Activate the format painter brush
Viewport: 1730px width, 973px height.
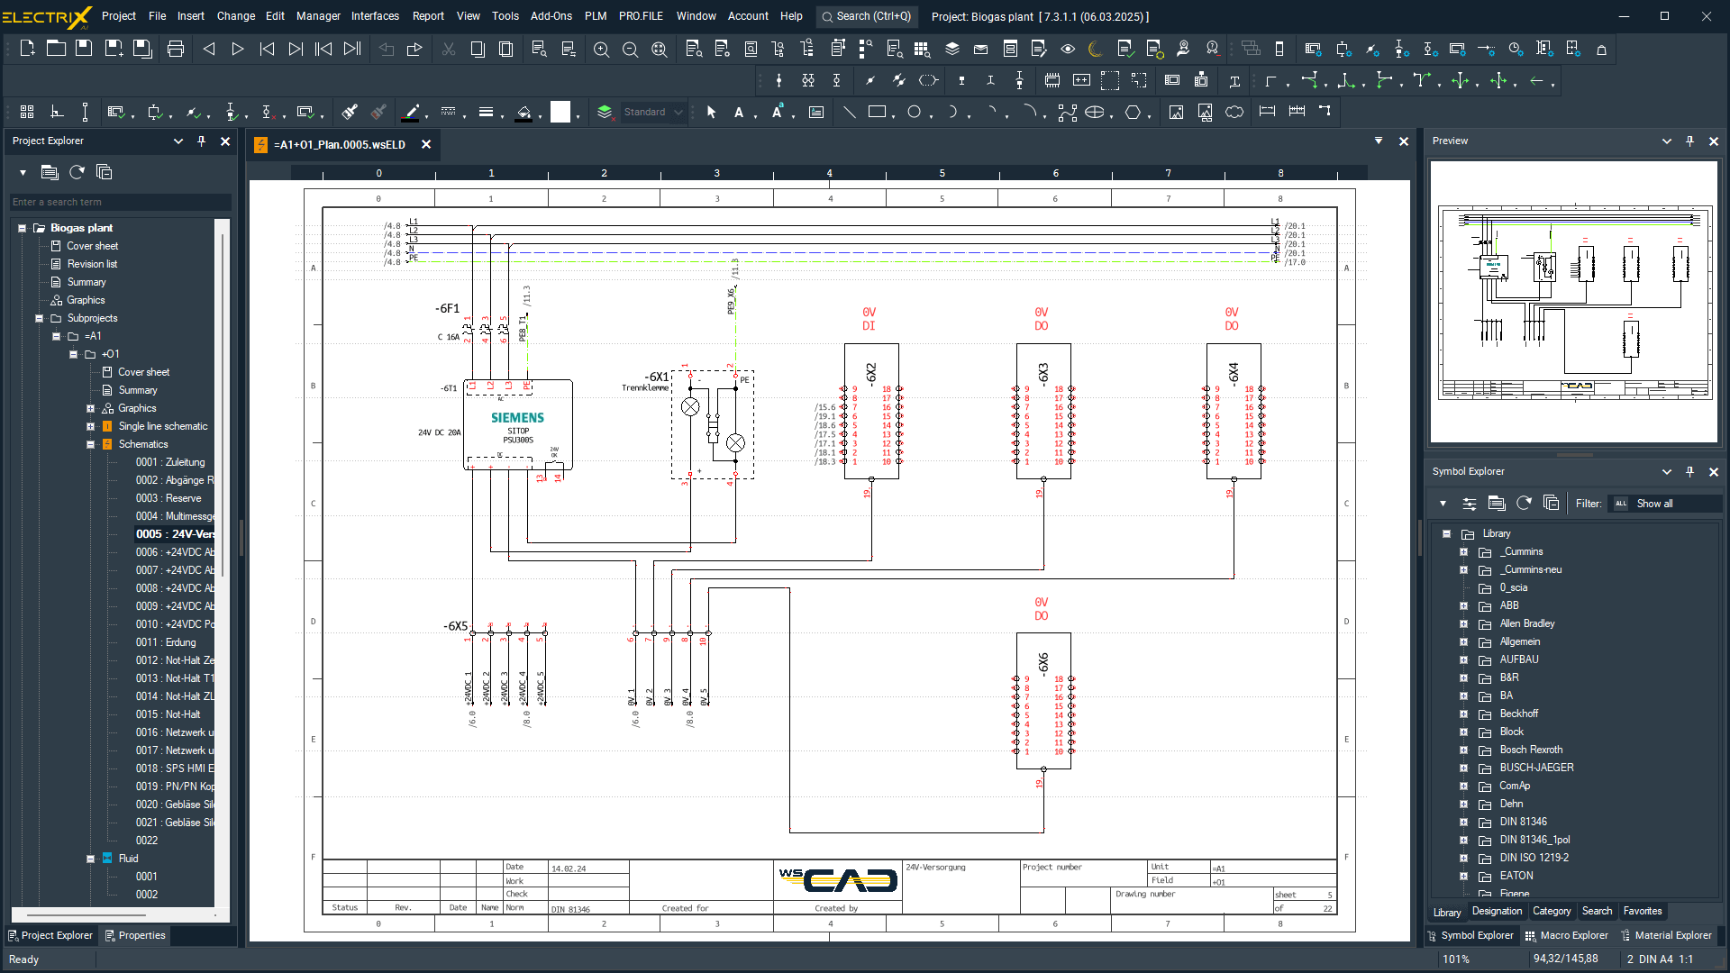[x=350, y=112]
